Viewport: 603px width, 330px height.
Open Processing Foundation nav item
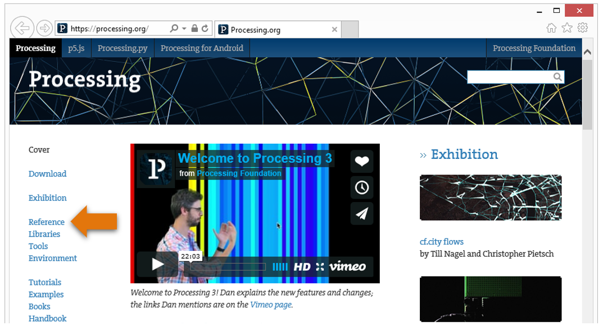(534, 48)
